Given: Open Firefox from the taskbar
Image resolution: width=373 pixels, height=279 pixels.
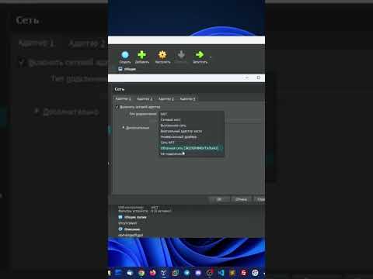Looking at the screenshot, I should point(153,273).
